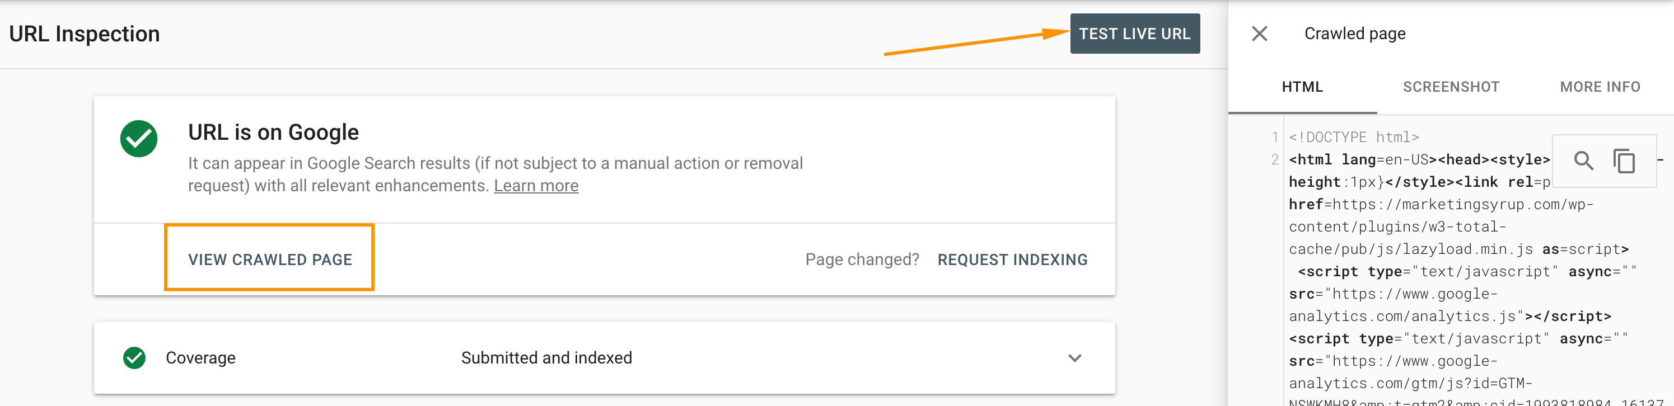This screenshot has width=1674, height=406.
Task: Click REQUEST INDEXING
Action: [1012, 259]
